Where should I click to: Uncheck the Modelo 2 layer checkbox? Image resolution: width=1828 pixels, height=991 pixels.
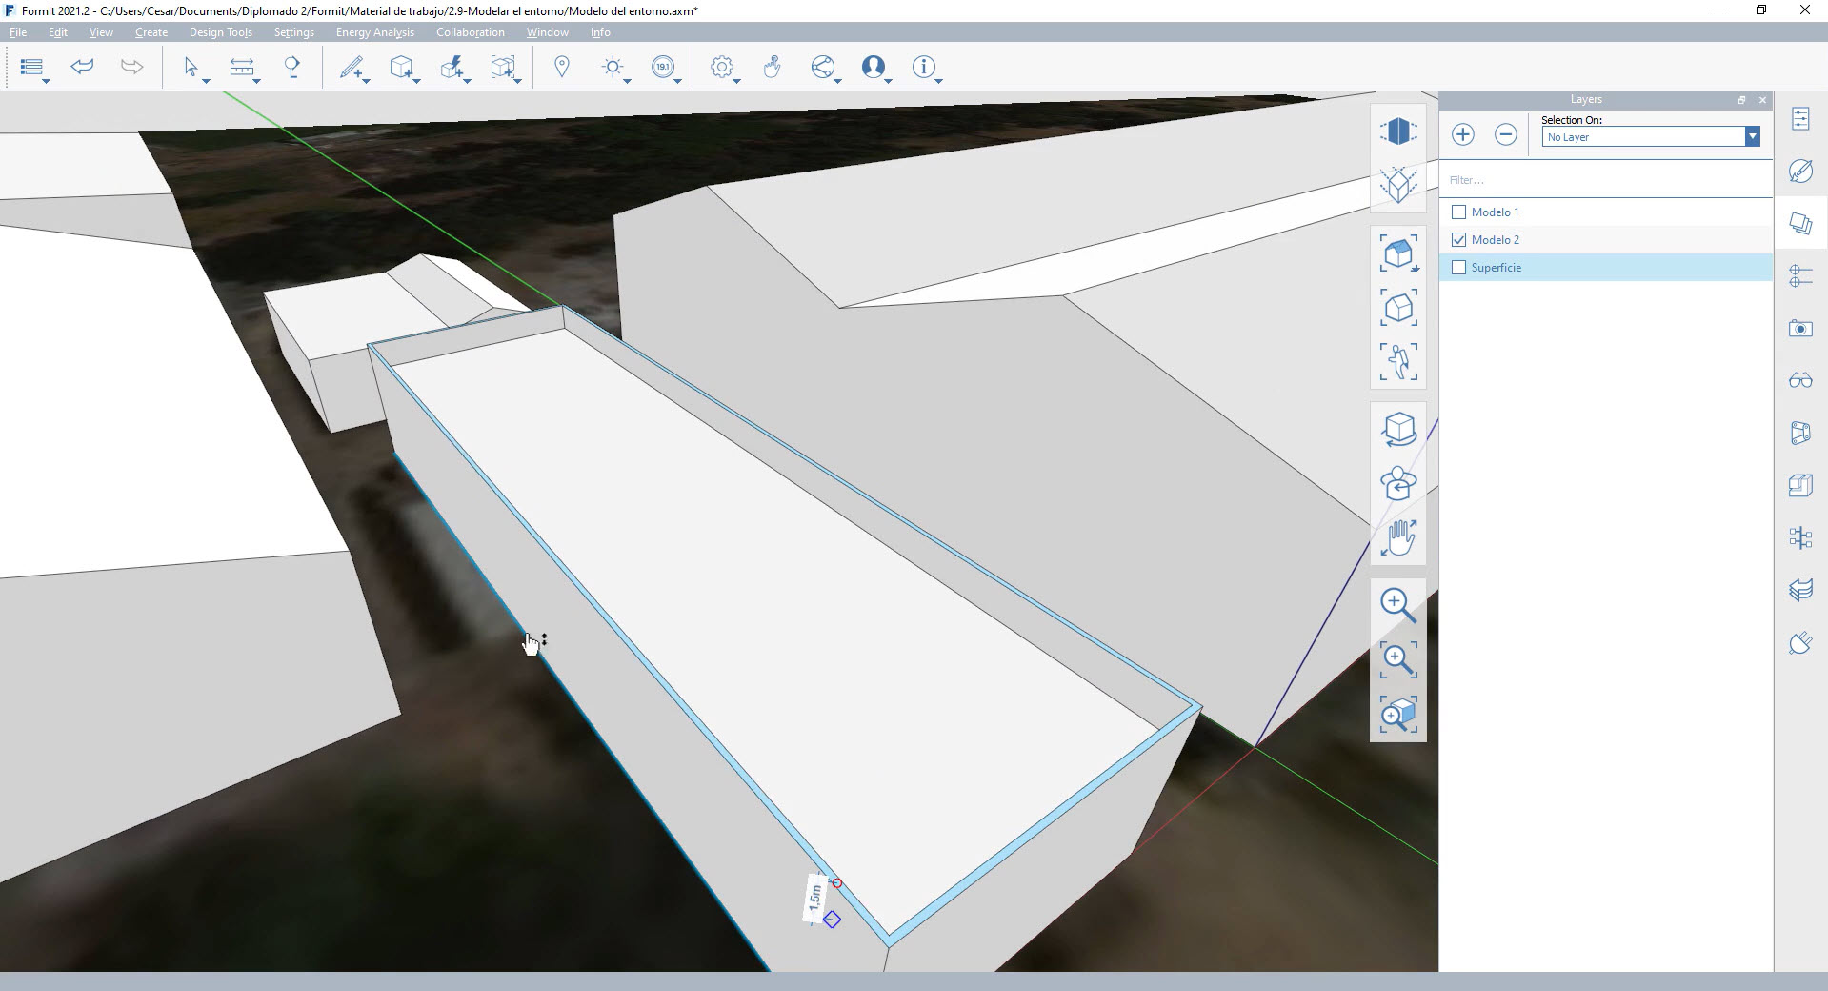tap(1458, 240)
